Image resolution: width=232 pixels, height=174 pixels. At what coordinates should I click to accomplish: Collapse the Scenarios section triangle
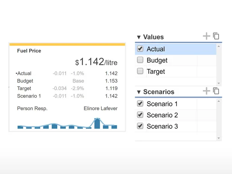point(139,92)
